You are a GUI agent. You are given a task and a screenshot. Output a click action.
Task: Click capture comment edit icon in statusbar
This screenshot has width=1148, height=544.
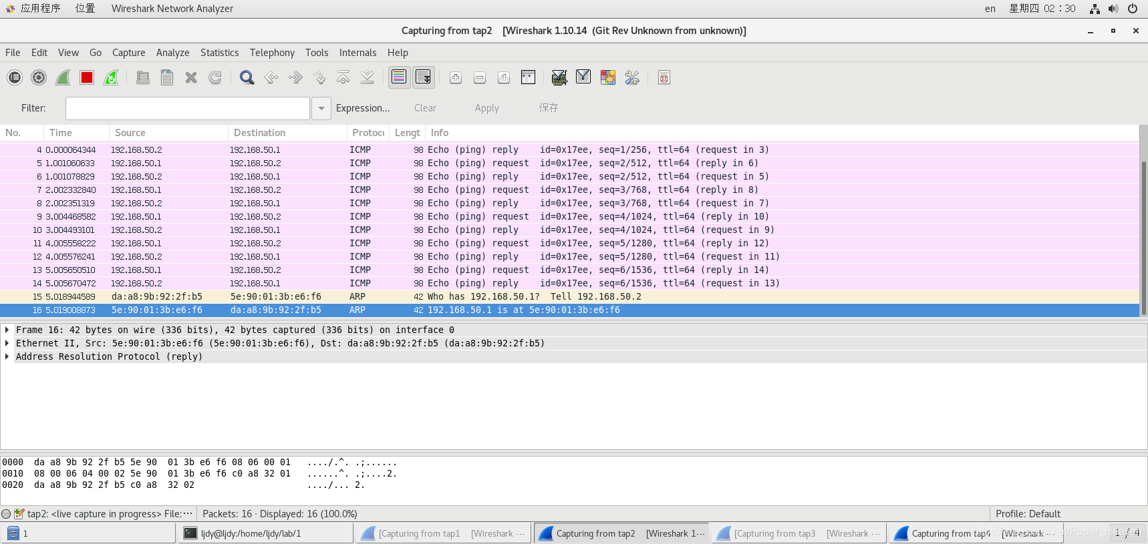19,514
